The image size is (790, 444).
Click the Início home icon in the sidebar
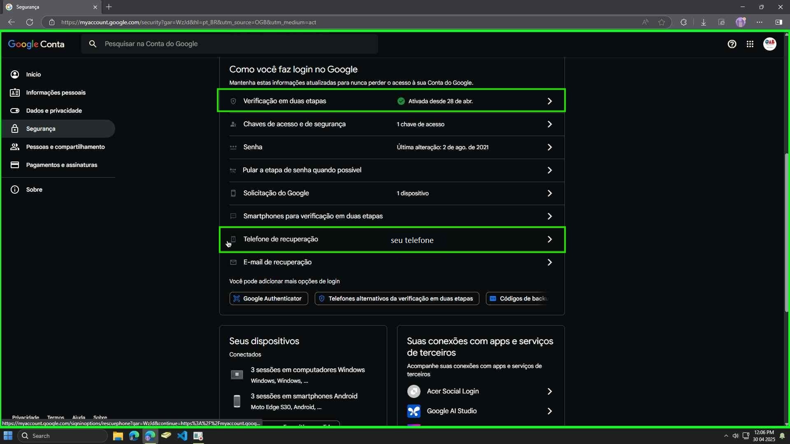point(15,74)
